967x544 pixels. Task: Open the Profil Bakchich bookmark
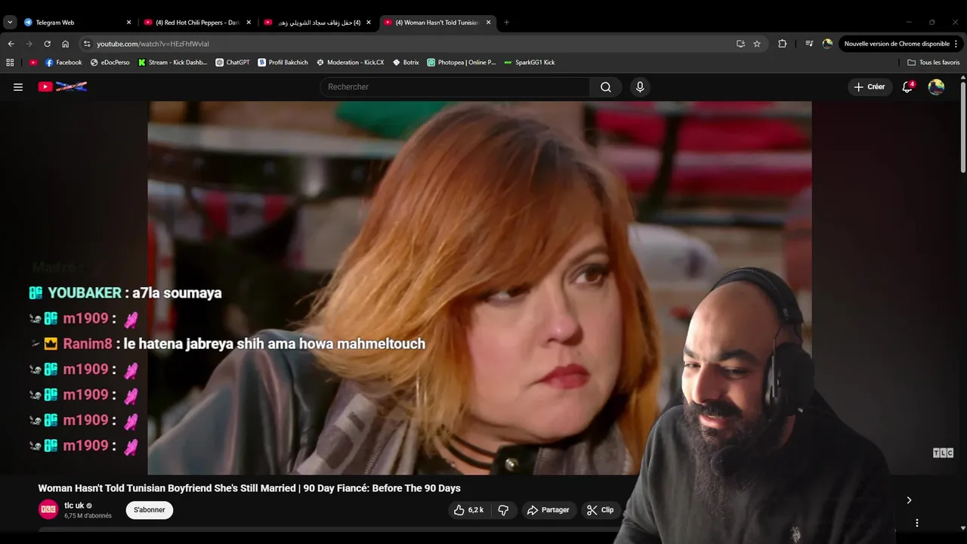tap(283, 63)
